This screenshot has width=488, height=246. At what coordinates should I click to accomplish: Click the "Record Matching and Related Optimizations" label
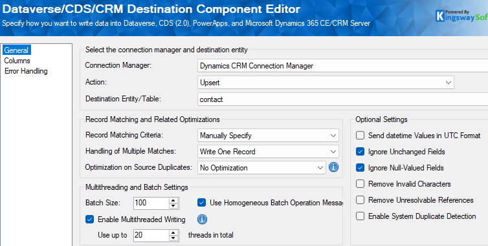[153, 119]
